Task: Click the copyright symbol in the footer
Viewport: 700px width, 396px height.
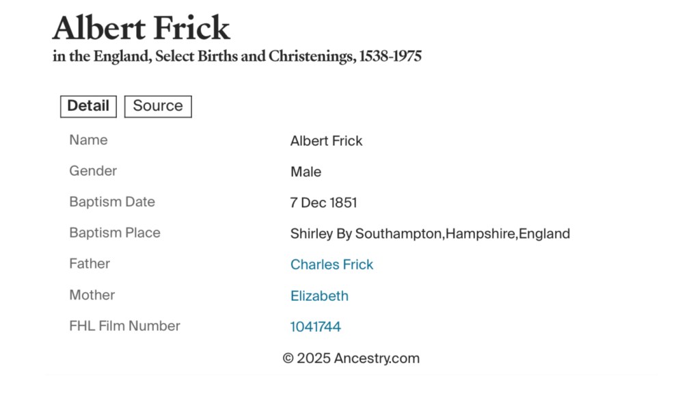Action: (x=288, y=358)
